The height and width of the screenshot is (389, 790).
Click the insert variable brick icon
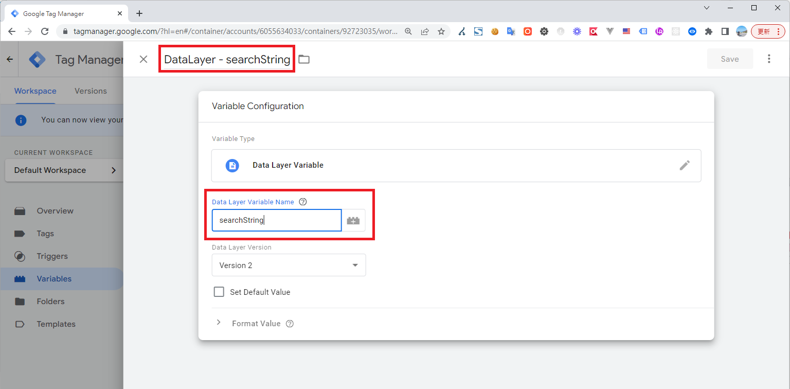[353, 221]
